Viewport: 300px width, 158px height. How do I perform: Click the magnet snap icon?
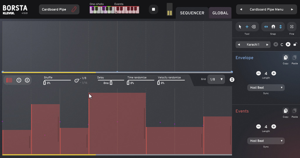(273, 27)
